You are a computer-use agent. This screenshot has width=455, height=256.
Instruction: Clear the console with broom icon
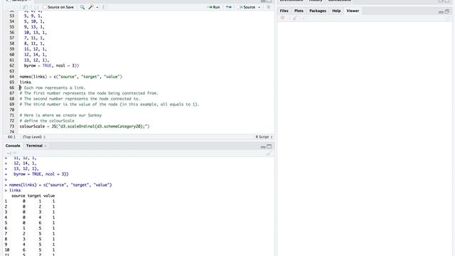[x=269, y=154]
